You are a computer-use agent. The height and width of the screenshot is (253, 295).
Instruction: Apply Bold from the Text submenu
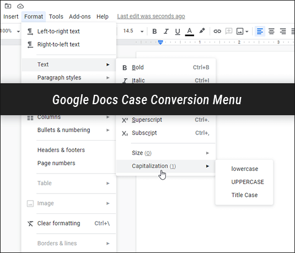click(x=166, y=67)
